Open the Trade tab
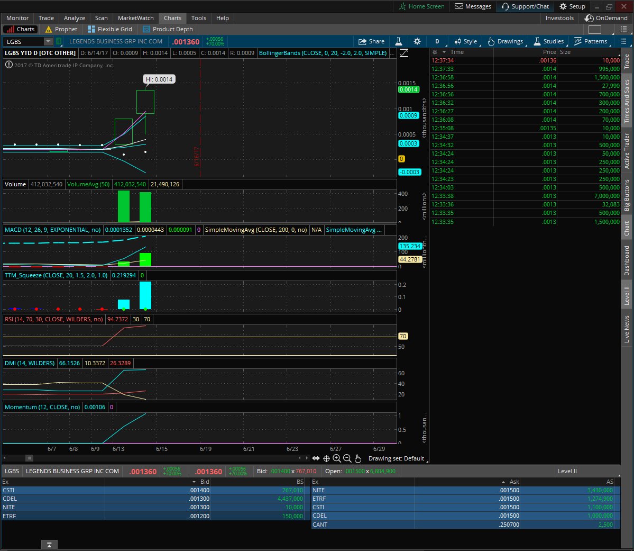Image resolution: width=634 pixels, height=551 pixels. [x=46, y=18]
